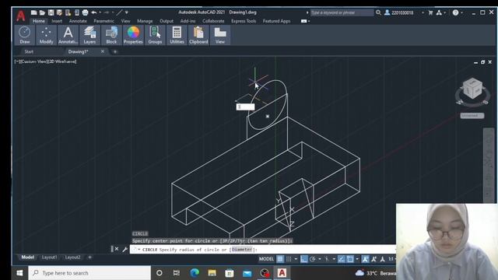Open command line customize wrench icon
Screen dimensions: 498x280
tap(124, 249)
